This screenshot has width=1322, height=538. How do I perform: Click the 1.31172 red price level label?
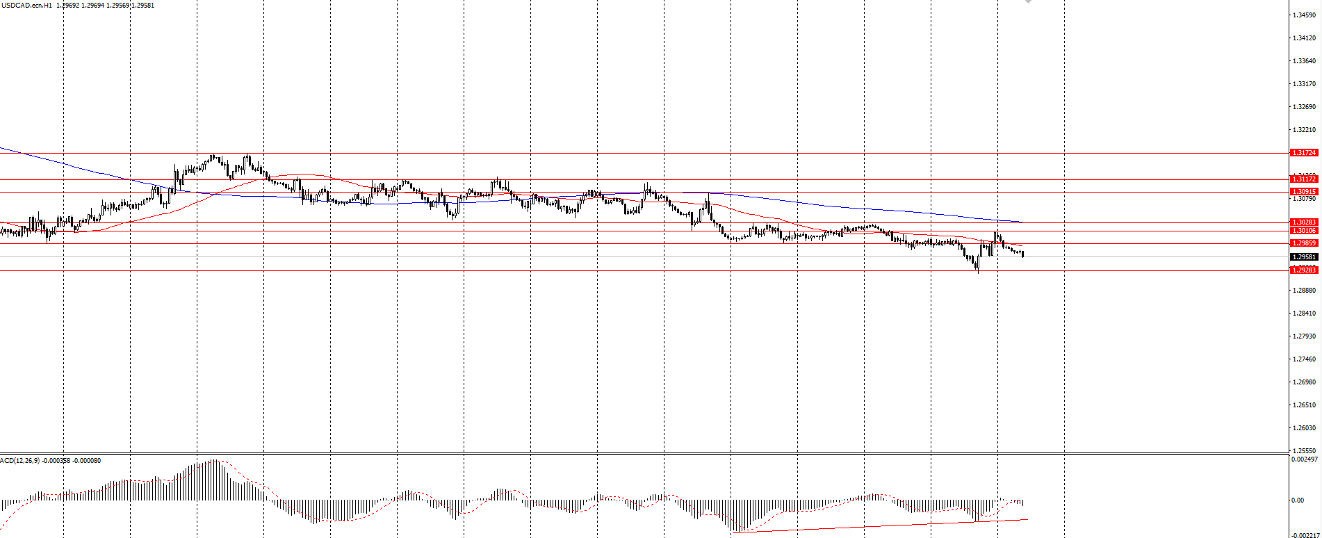click(x=1303, y=179)
